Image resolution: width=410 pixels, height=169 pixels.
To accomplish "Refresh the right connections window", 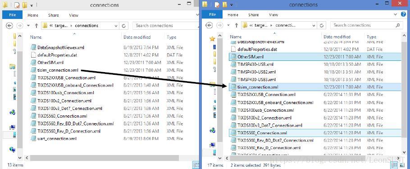I will (321, 25).
